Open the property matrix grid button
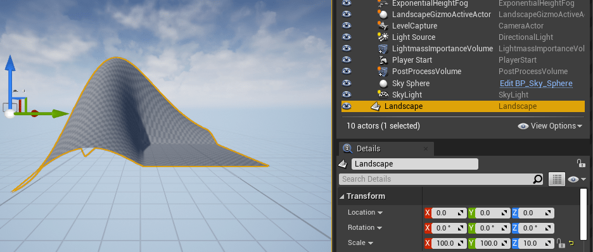 pos(557,179)
